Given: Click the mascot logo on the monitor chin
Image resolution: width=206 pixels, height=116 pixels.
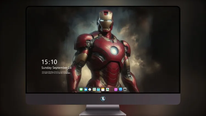Looking at the screenshot, I should 103,99.
